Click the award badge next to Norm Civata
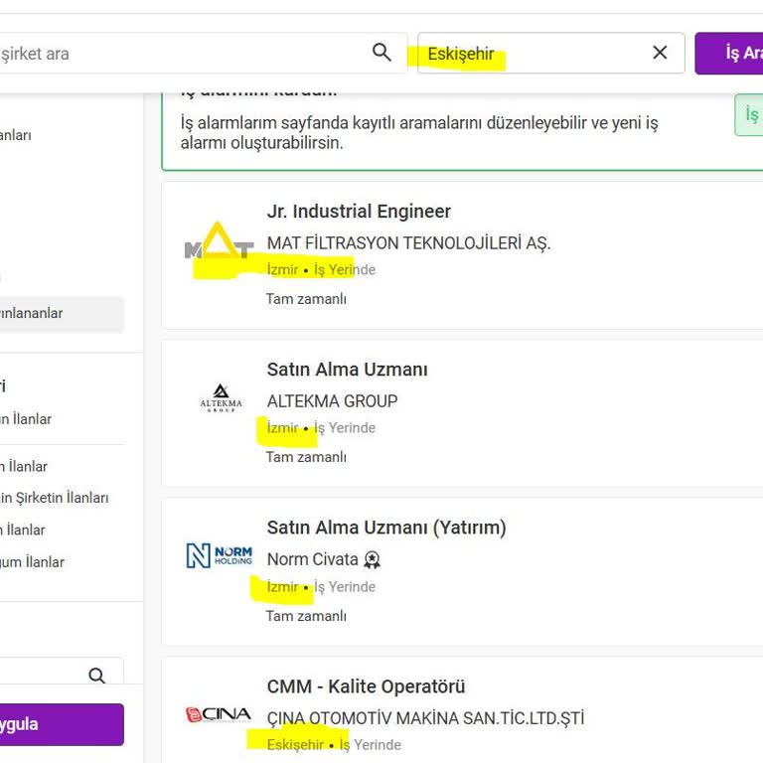This screenshot has width=763, height=763. click(x=373, y=560)
